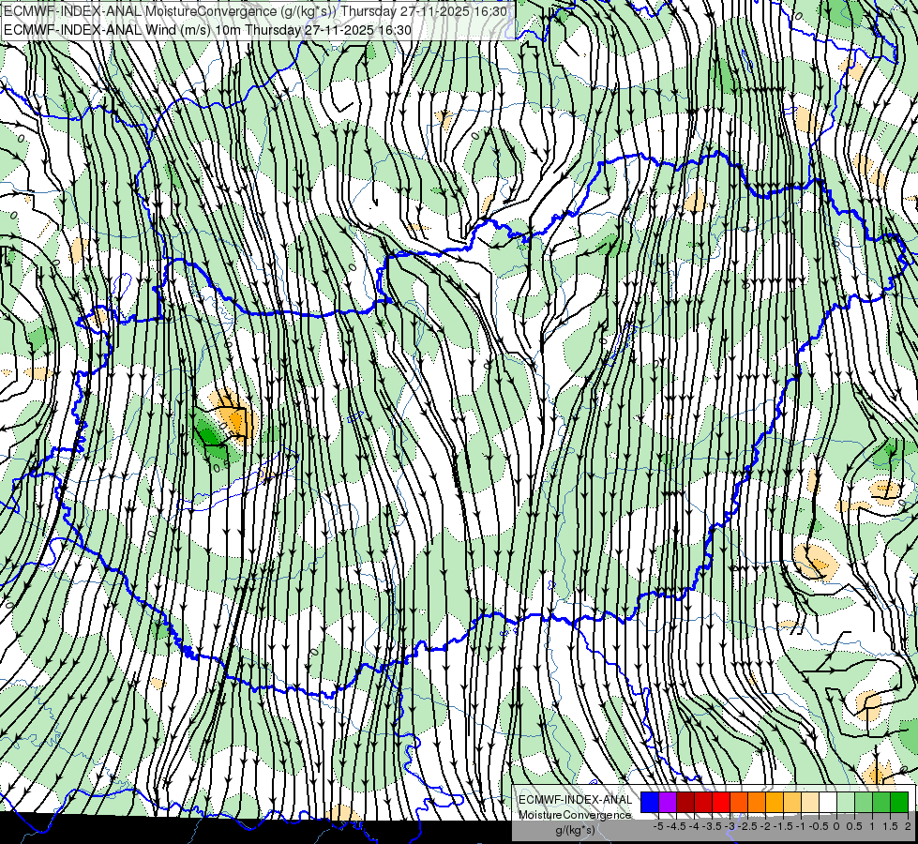
Task: Click the -3 legend tick label
Action: (730, 826)
